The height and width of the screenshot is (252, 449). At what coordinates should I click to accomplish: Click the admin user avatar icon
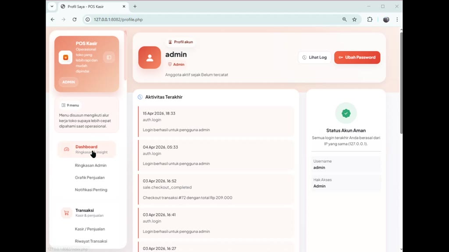pos(150,58)
